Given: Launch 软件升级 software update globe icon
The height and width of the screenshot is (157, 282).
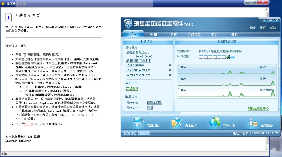Looking at the screenshot, I should [215, 122].
